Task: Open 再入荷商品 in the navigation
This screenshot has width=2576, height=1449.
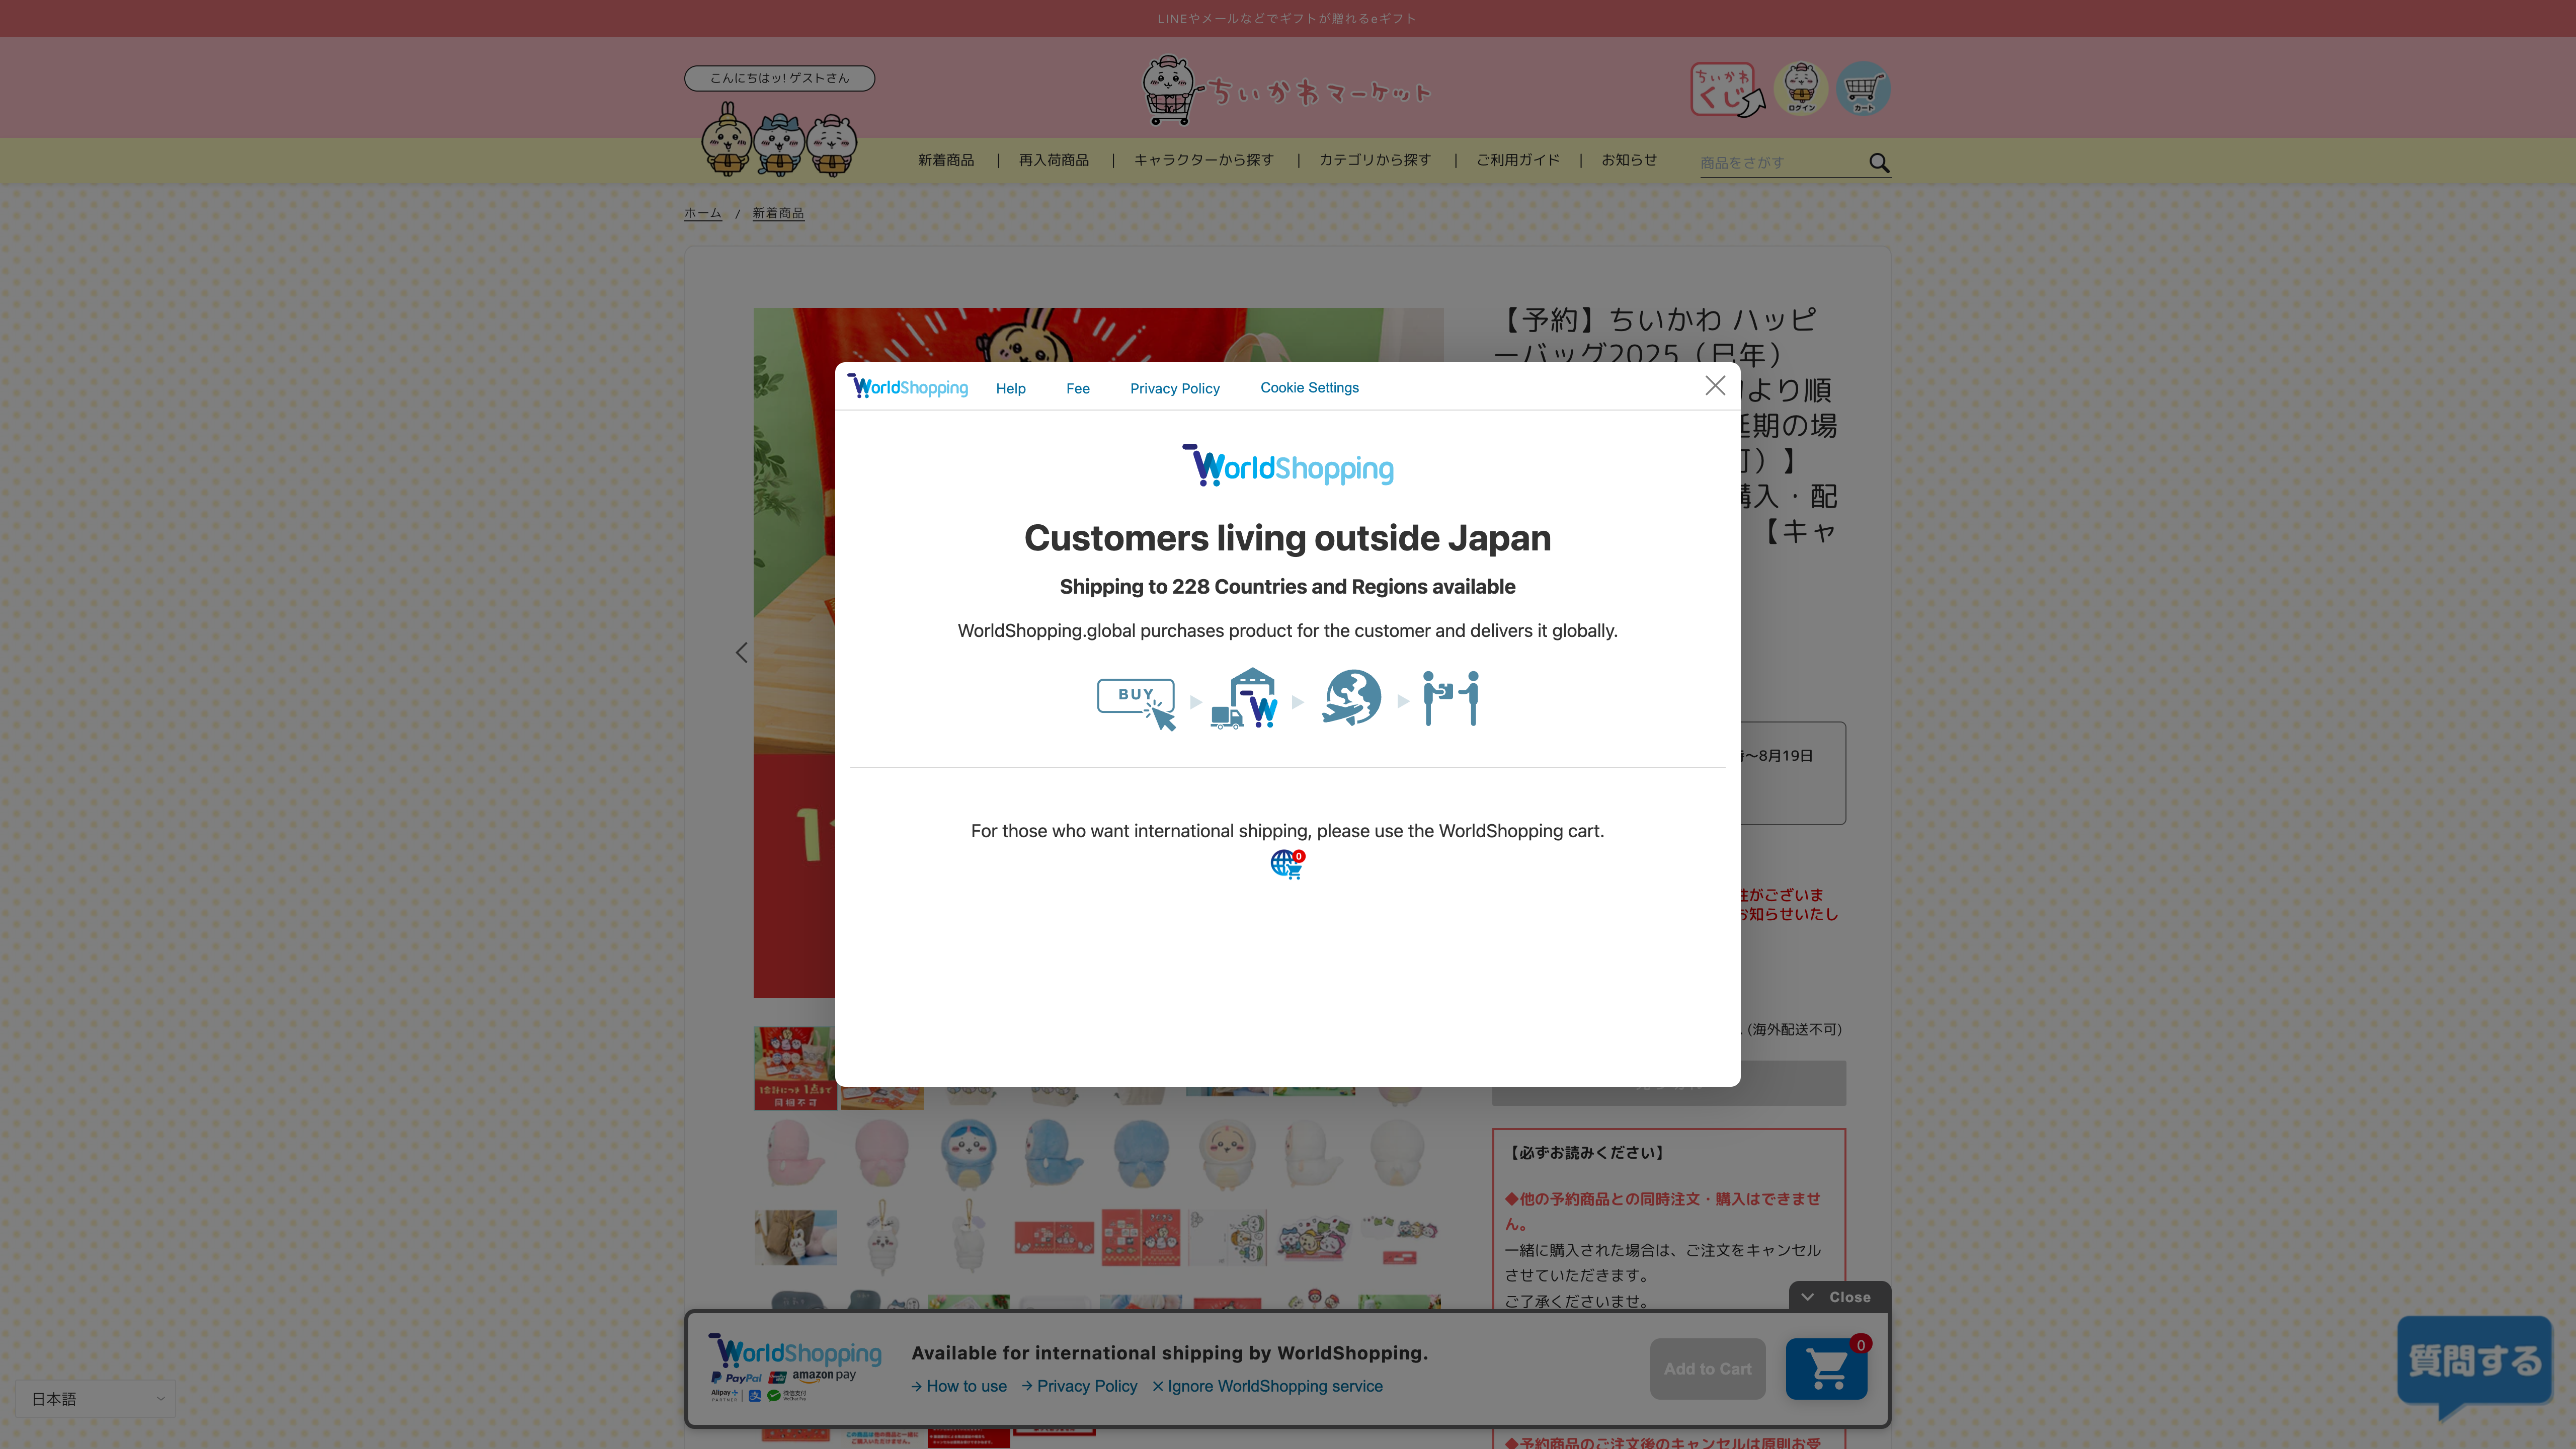Action: (1054, 160)
